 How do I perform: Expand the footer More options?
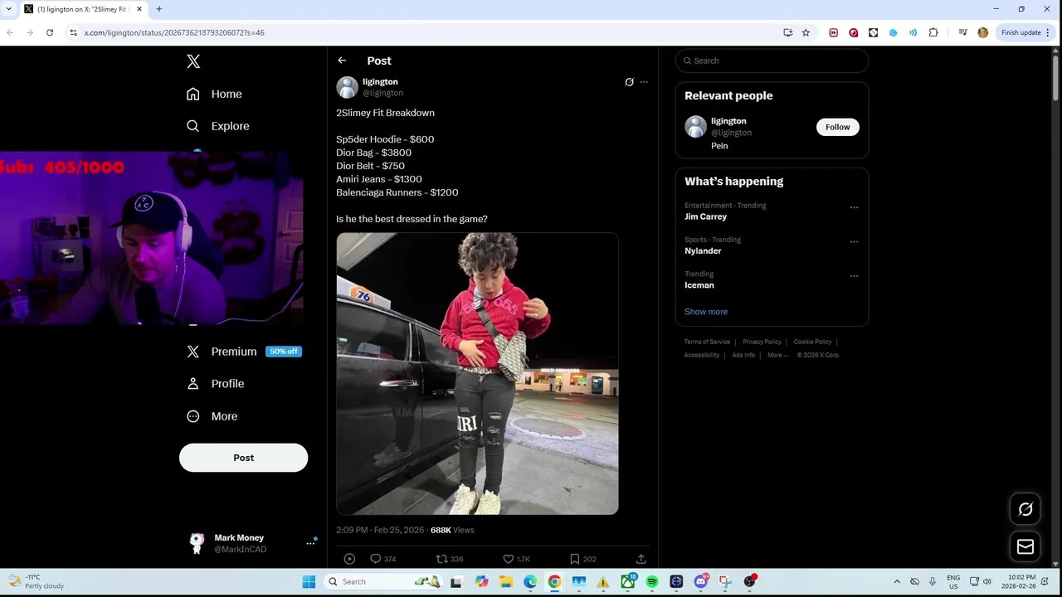coord(777,355)
